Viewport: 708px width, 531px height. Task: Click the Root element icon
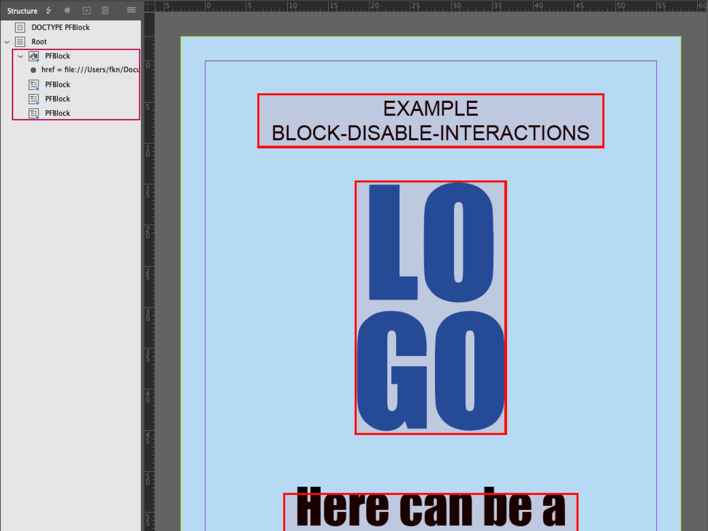(20, 42)
